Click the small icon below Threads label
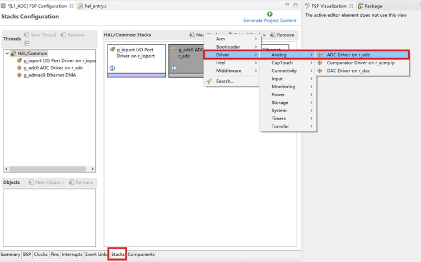421x262 pixels. click(x=26, y=43)
